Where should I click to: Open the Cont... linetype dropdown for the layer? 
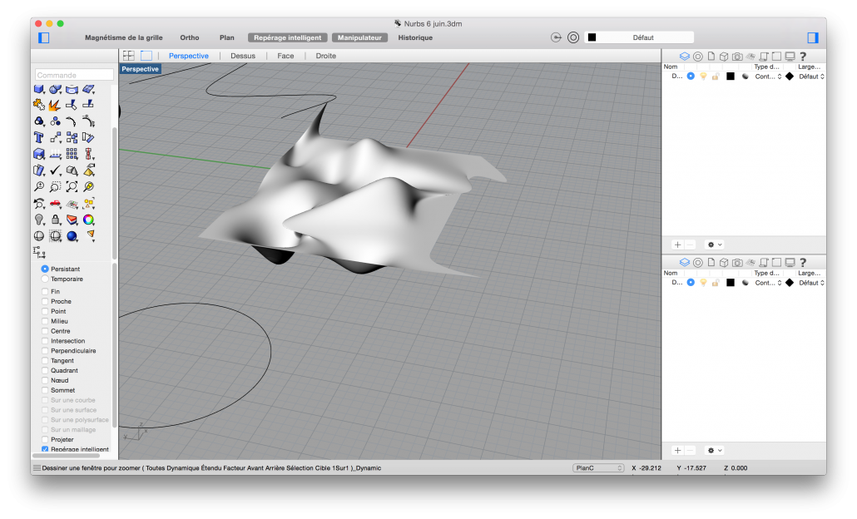point(767,75)
